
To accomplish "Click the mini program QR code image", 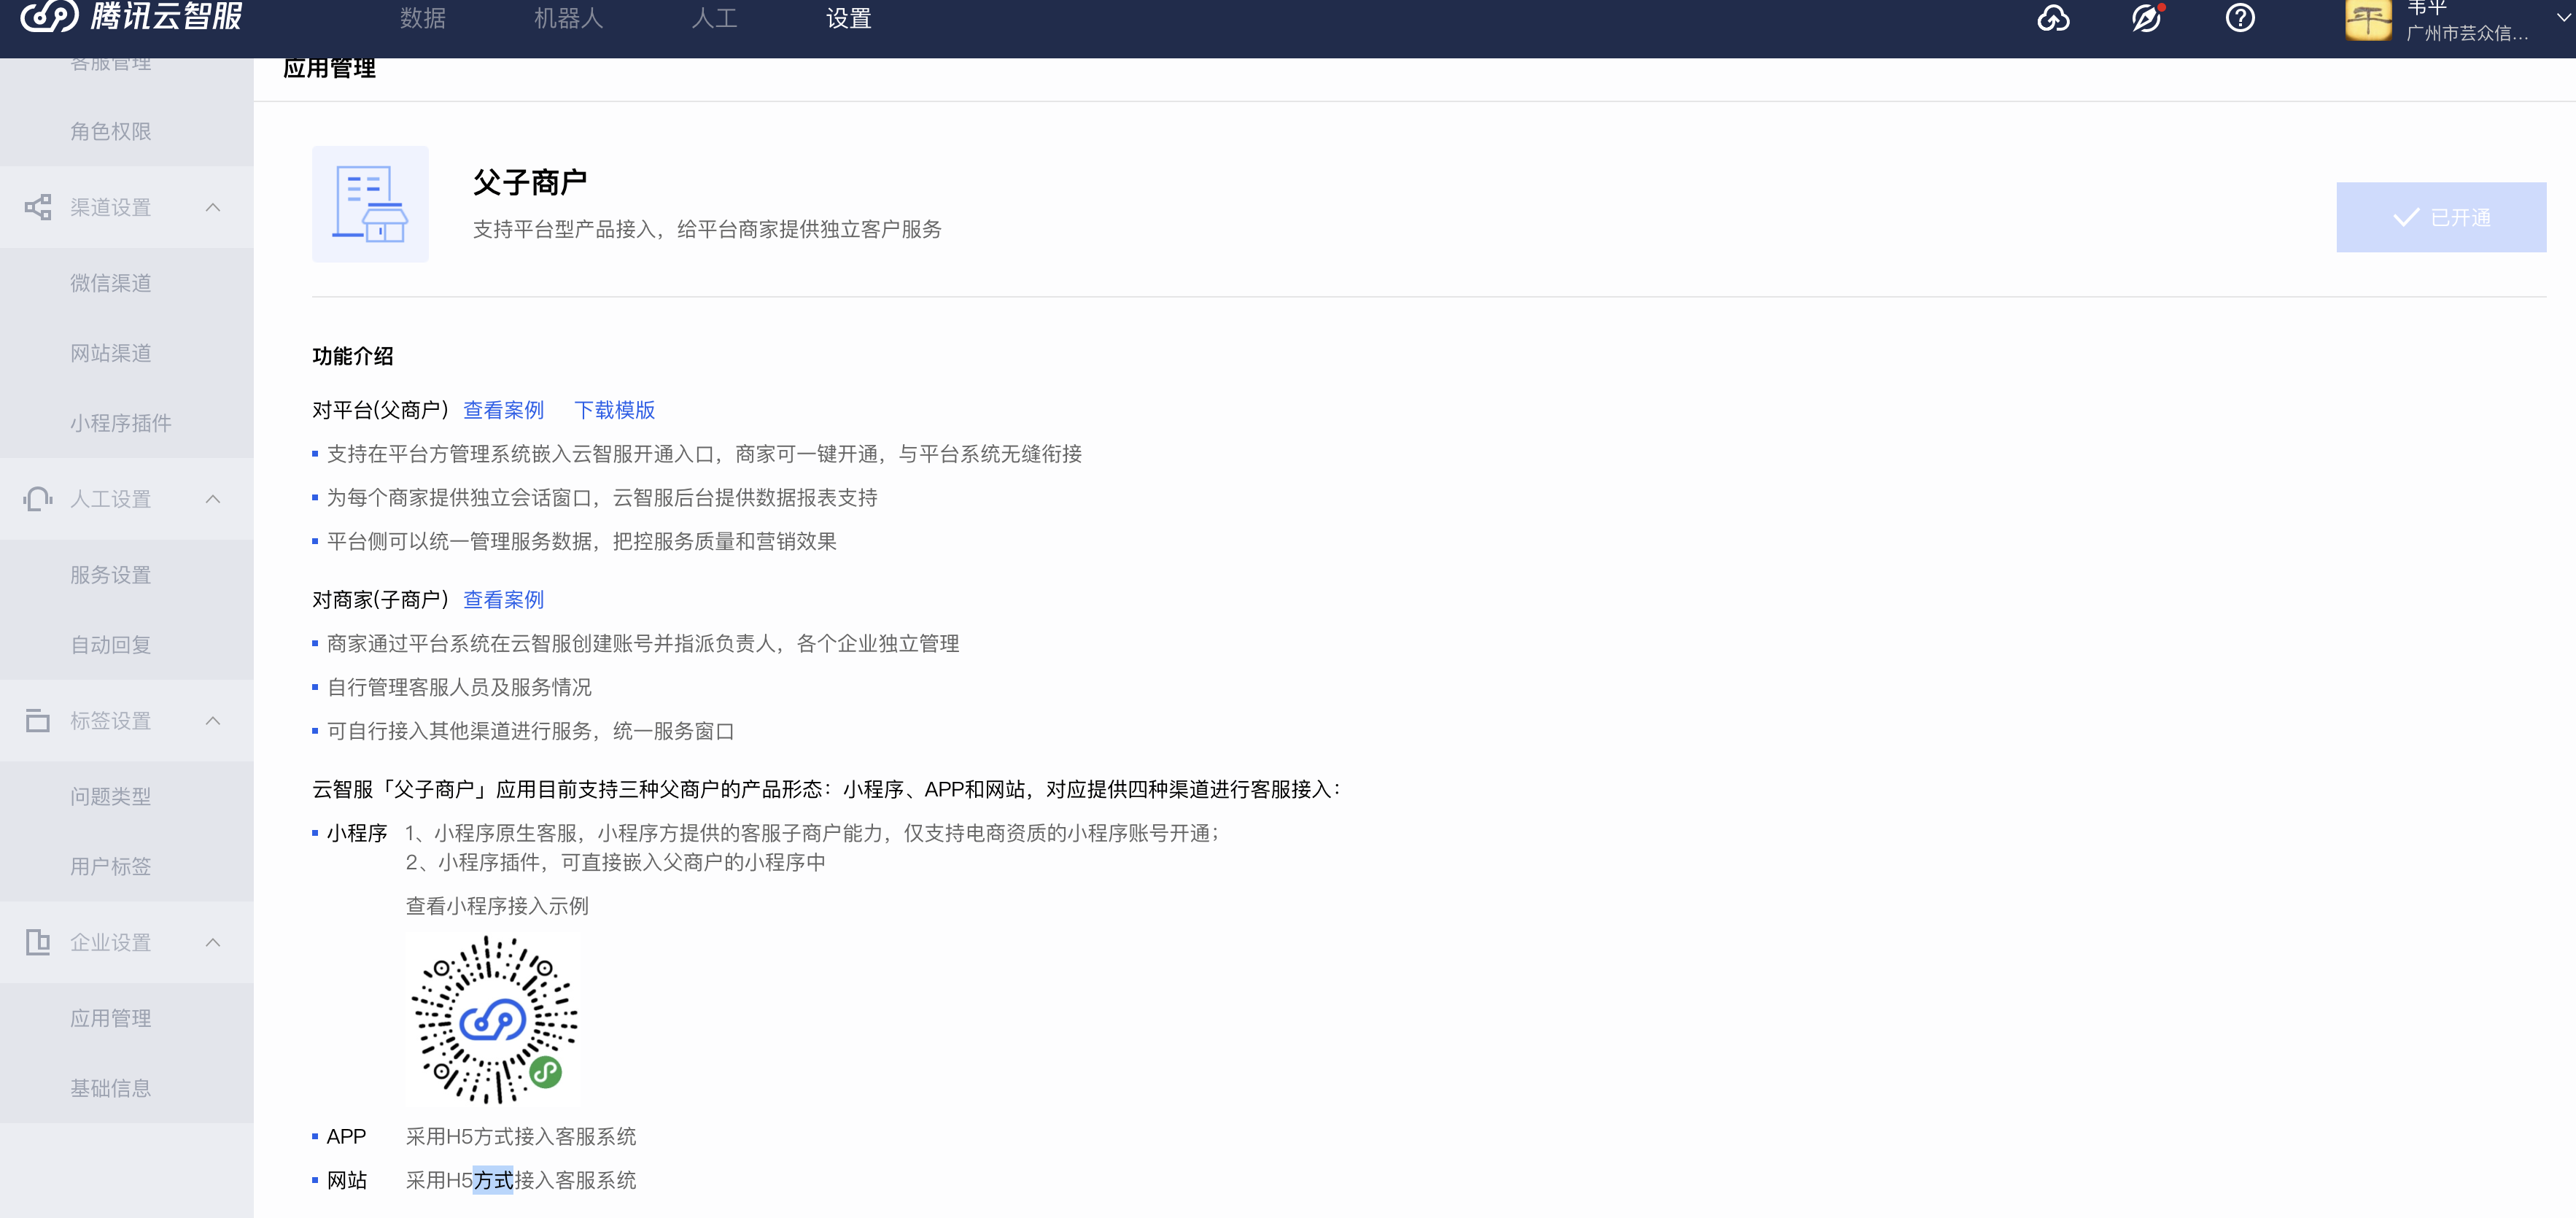I will [493, 1019].
